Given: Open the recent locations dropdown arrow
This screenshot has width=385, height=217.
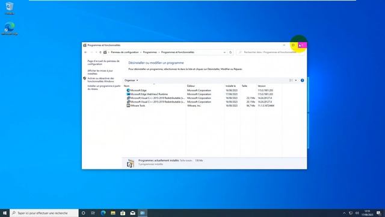Looking at the screenshot, I should [96, 52].
